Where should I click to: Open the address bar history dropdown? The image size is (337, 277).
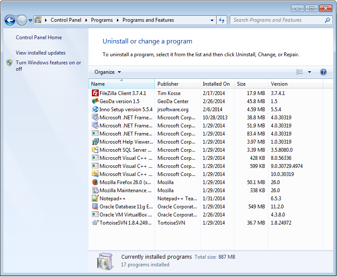tap(212, 20)
